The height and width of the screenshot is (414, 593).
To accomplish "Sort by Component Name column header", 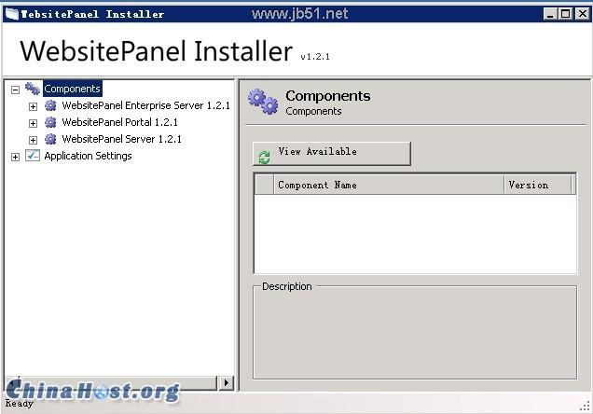I will pos(389,185).
